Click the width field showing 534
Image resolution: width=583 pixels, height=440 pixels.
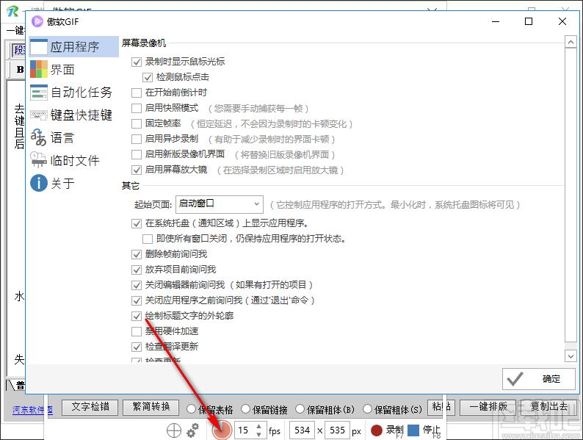(302, 430)
